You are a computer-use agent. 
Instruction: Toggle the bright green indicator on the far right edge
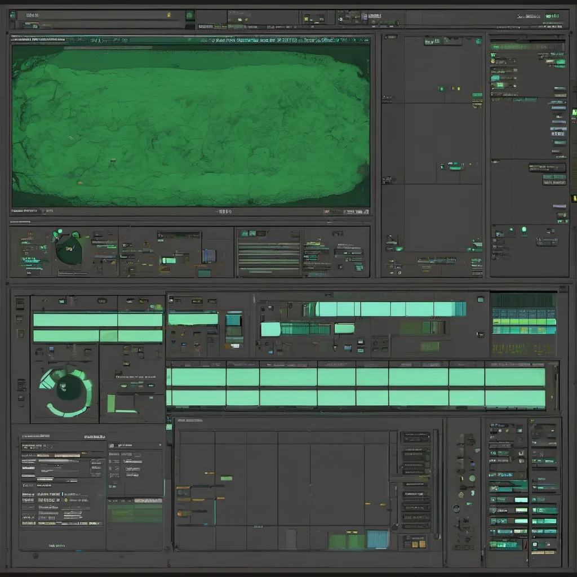pyautogui.click(x=574, y=112)
